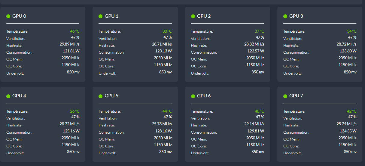Click the Undervolt 850 mv value on GPU 6
The width and height of the screenshot is (365, 166).
click(258, 152)
